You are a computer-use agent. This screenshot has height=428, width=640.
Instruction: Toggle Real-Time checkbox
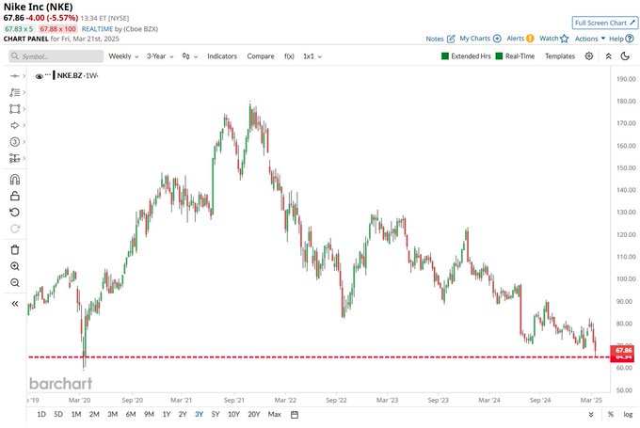(x=499, y=55)
